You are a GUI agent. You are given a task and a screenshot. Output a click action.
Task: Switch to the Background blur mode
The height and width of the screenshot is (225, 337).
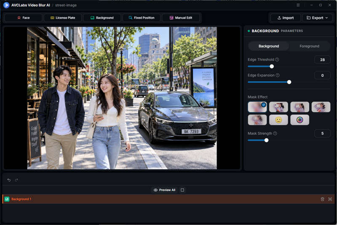coord(102,18)
